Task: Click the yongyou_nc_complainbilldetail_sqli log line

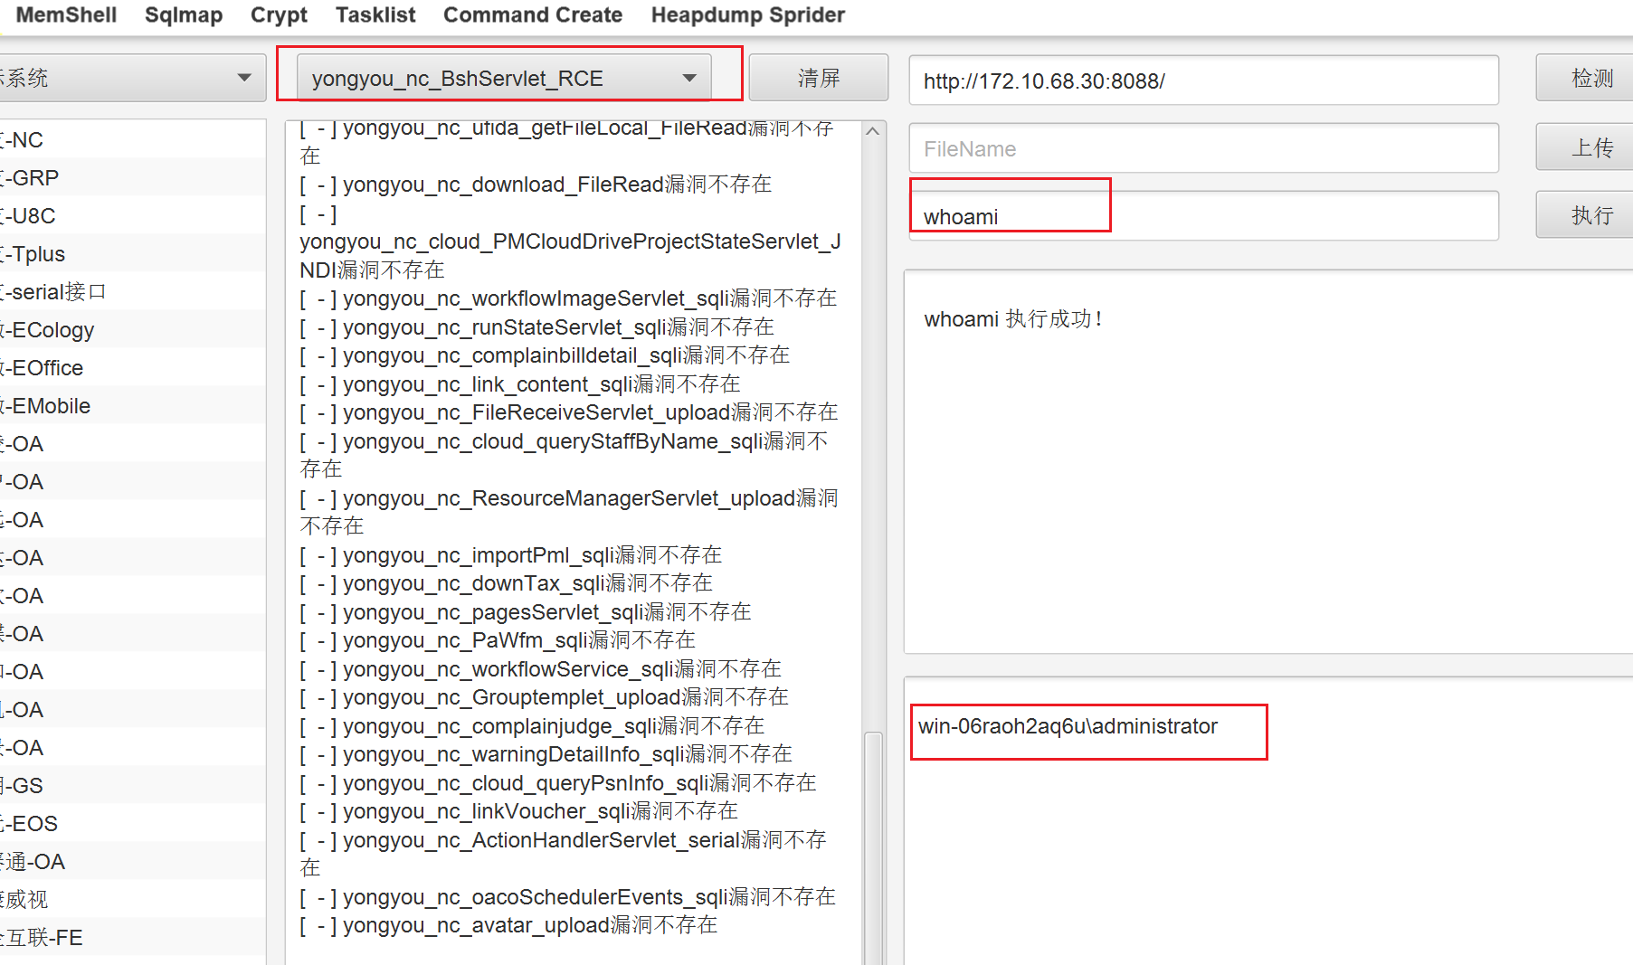Action: click(545, 355)
